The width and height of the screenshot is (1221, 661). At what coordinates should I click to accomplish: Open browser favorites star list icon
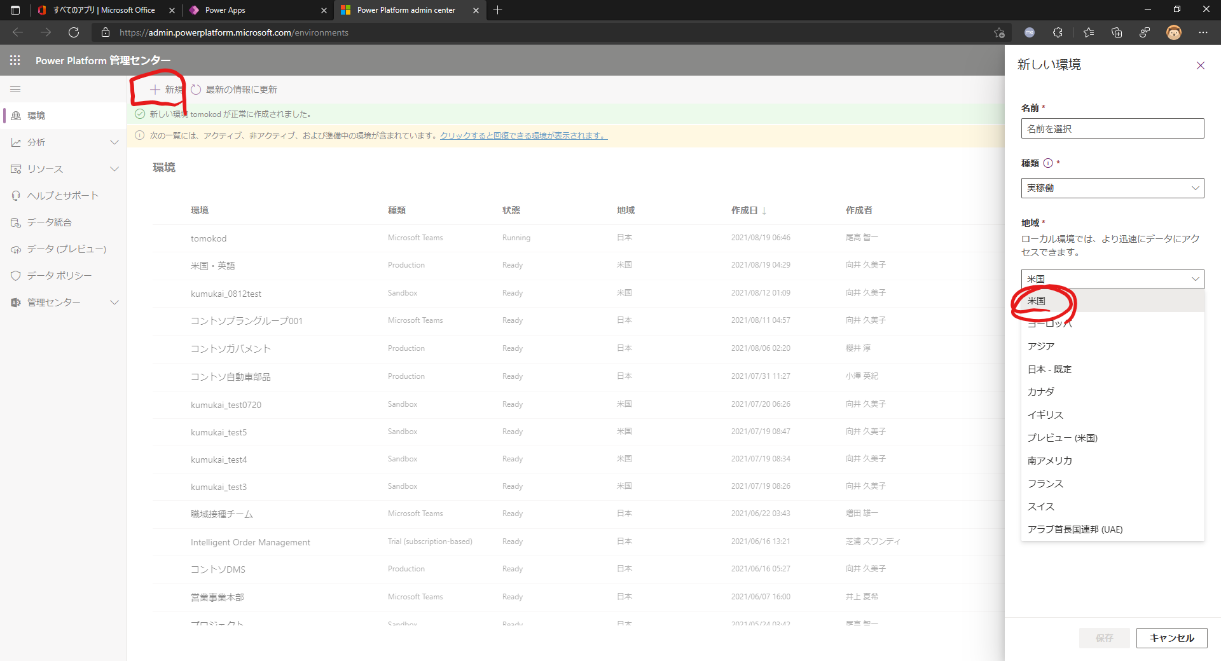1089,32
